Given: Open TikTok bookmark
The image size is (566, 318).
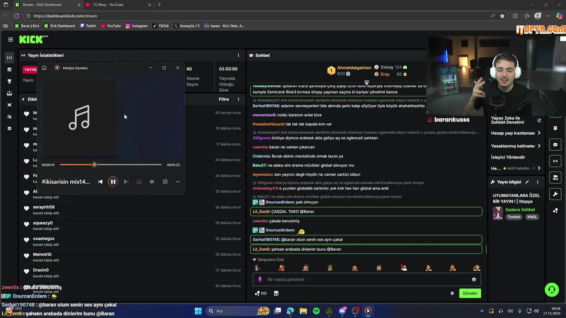Looking at the screenshot, I should [161, 26].
